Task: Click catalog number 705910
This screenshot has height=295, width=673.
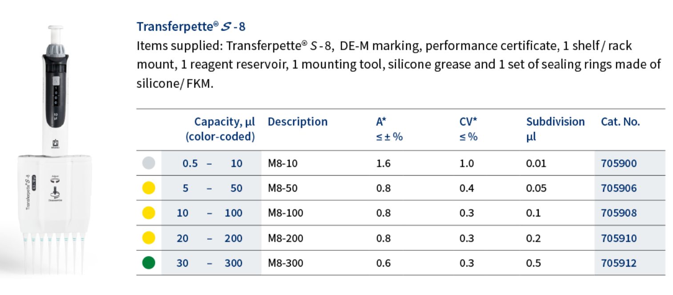Action: 619,238
